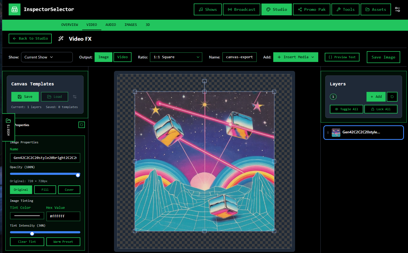Screen dimensions: 408x253
Task: Set output mode to Image
Action: 103,57
